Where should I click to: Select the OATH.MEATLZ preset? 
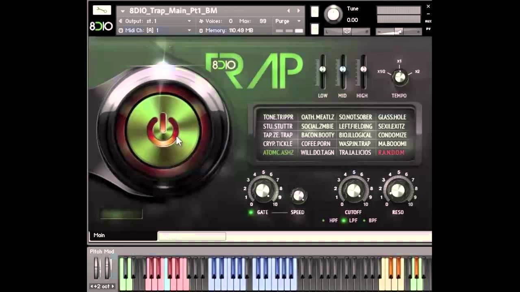click(x=318, y=117)
